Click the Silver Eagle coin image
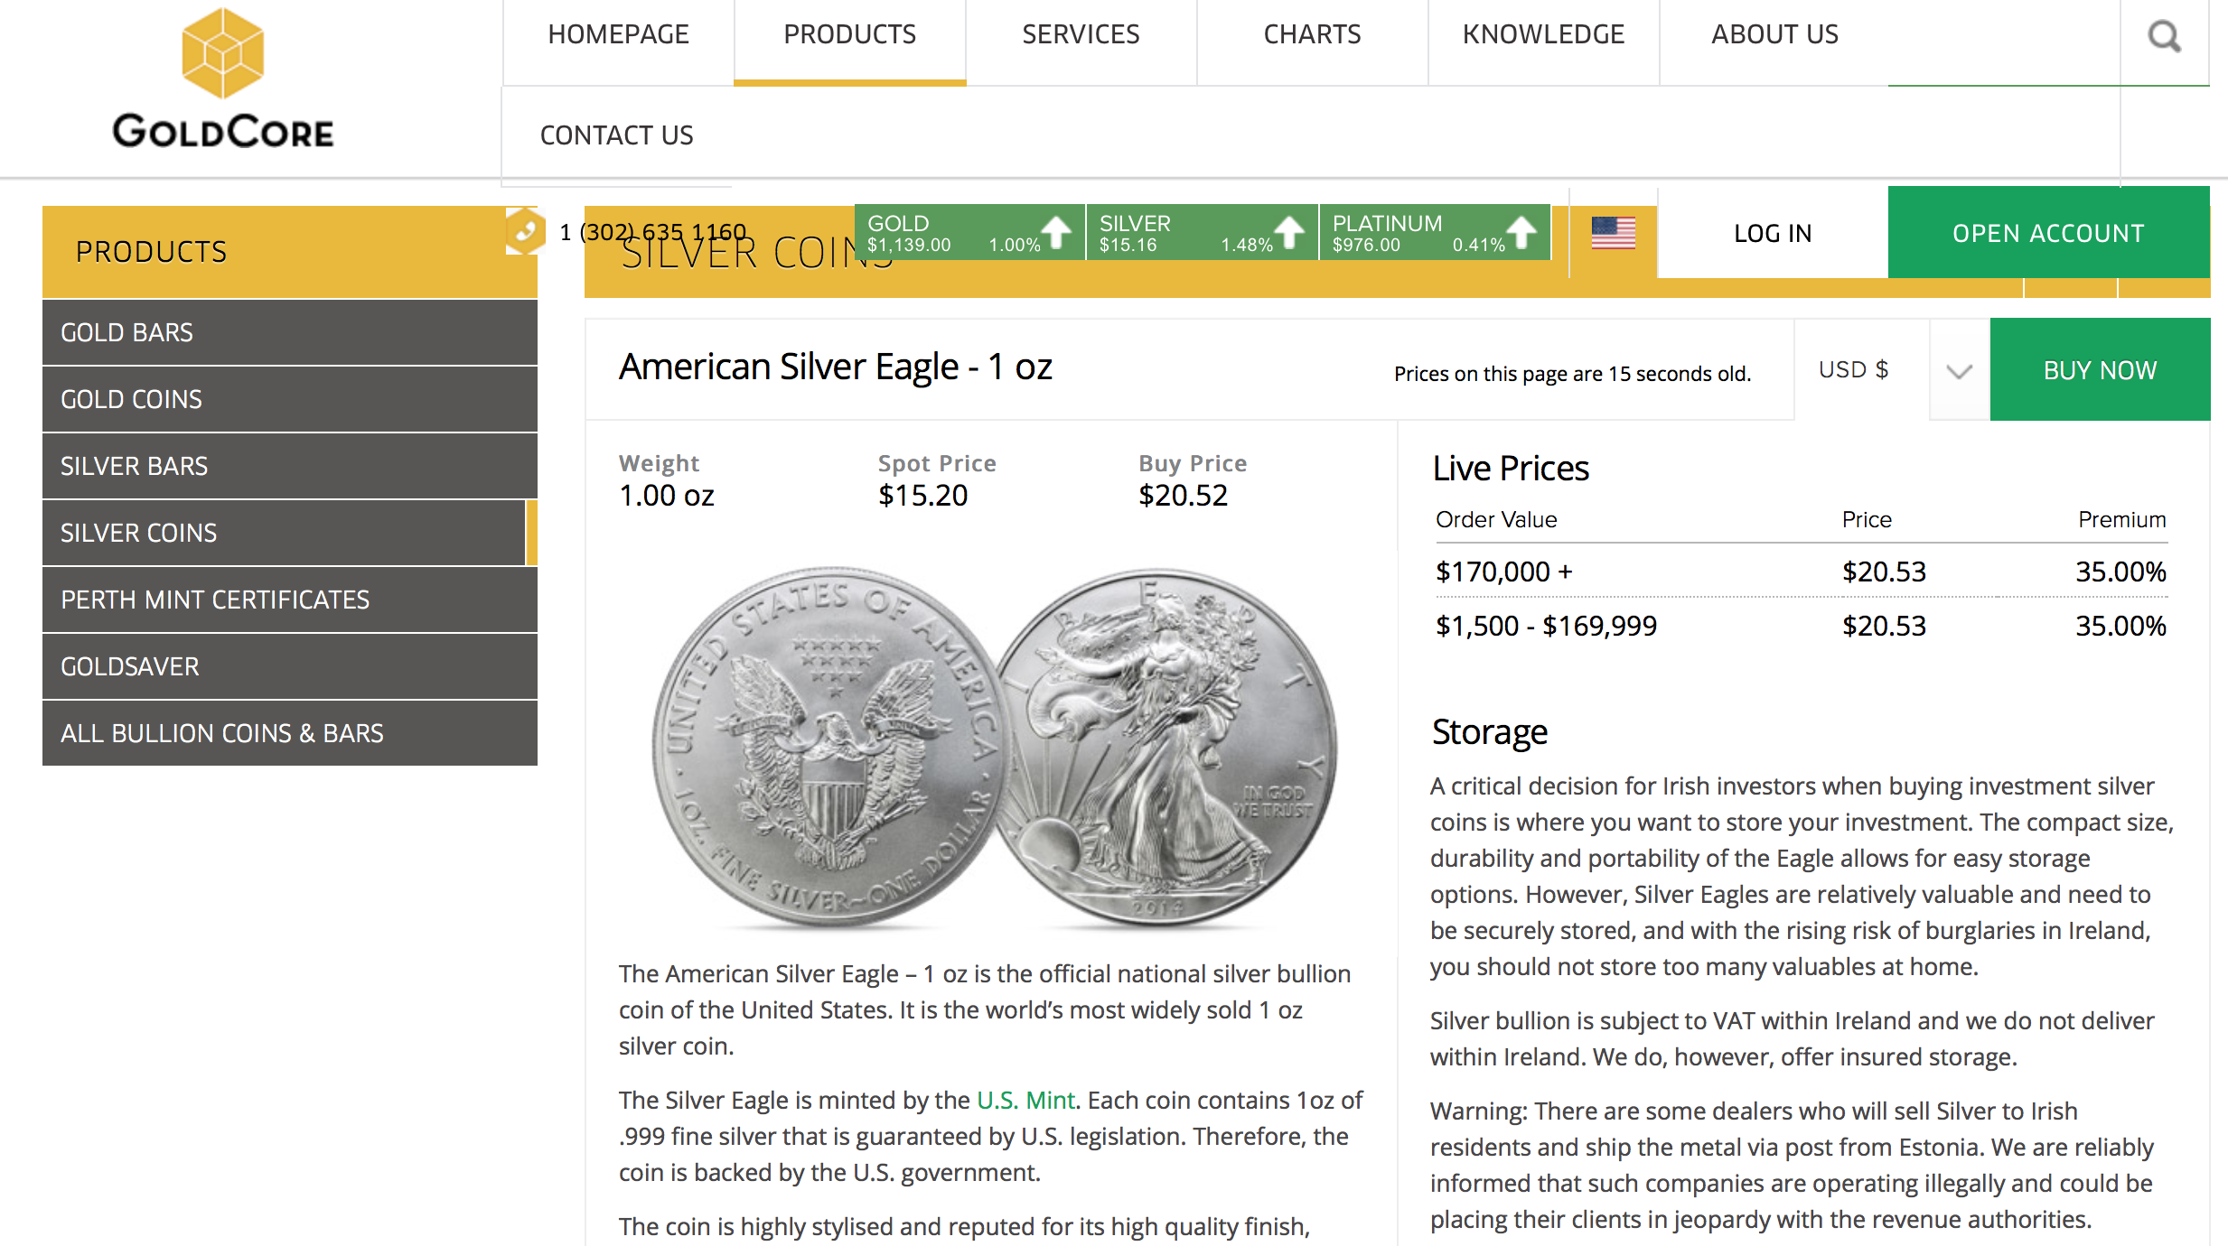The image size is (2228, 1246). (994, 748)
